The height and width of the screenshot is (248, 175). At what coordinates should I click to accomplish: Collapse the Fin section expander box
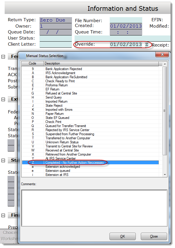pyautogui.click(x=3, y=215)
